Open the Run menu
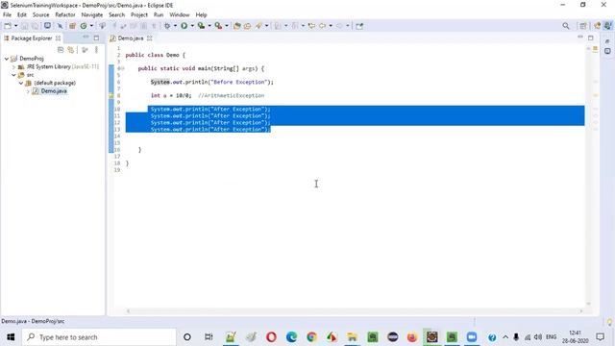Viewport: 615px width, 346px height. pyautogui.click(x=159, y=15)
